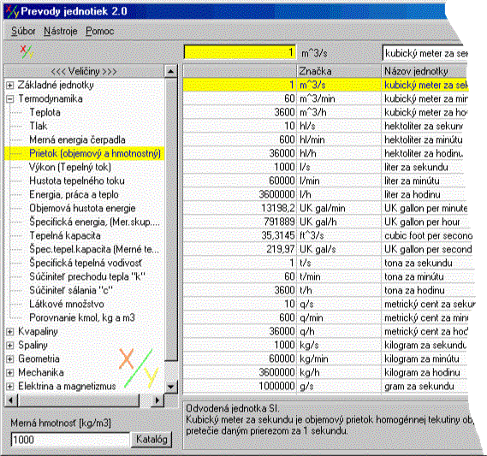487x456 pixels.
Task: Click the tree horizontal scroll left arrow
Action: point(11,400)
